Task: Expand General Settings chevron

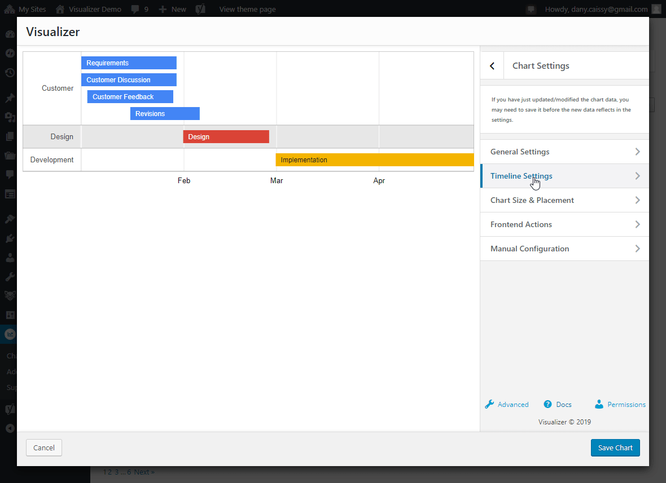Action: [x=638, y=152]
